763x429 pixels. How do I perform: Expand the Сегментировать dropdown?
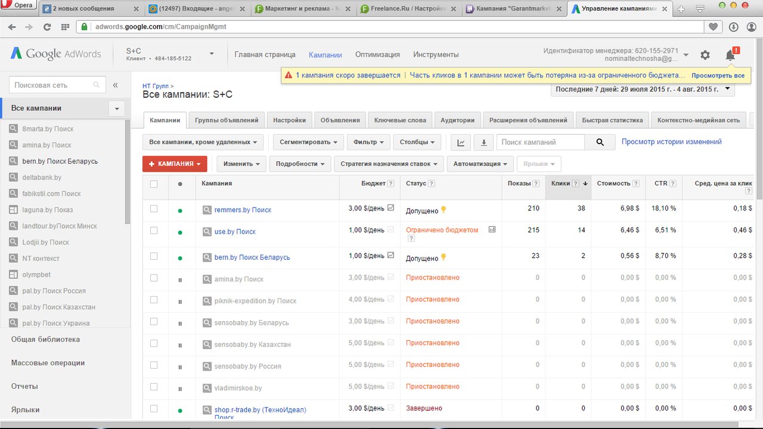(x=308, y=142)
